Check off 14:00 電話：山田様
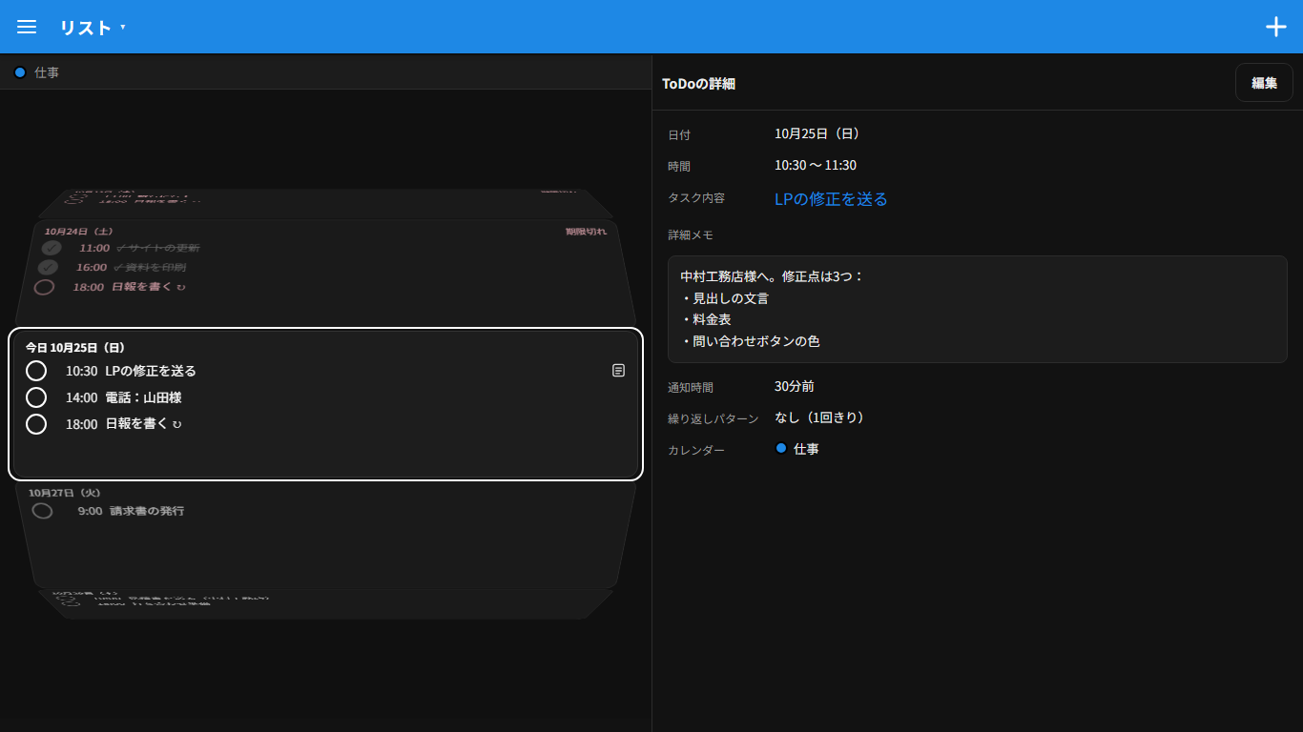 [x=36, y=397]
